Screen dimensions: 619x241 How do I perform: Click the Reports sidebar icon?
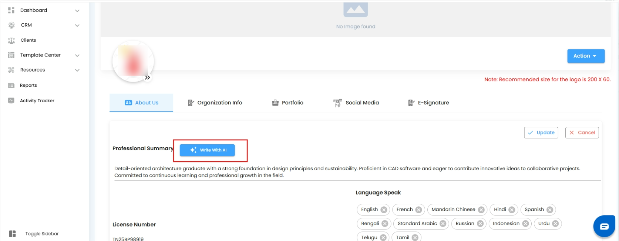click(x=11, y=85)
